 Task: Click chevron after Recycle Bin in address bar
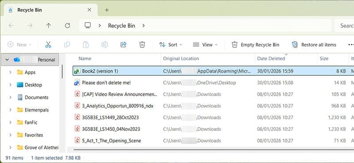143,26
